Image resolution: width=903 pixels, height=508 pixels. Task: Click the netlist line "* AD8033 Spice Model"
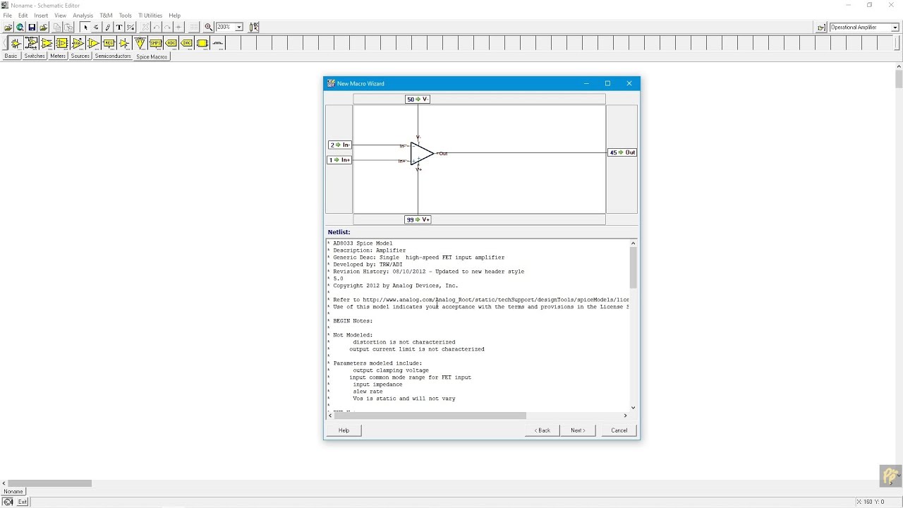360,243
